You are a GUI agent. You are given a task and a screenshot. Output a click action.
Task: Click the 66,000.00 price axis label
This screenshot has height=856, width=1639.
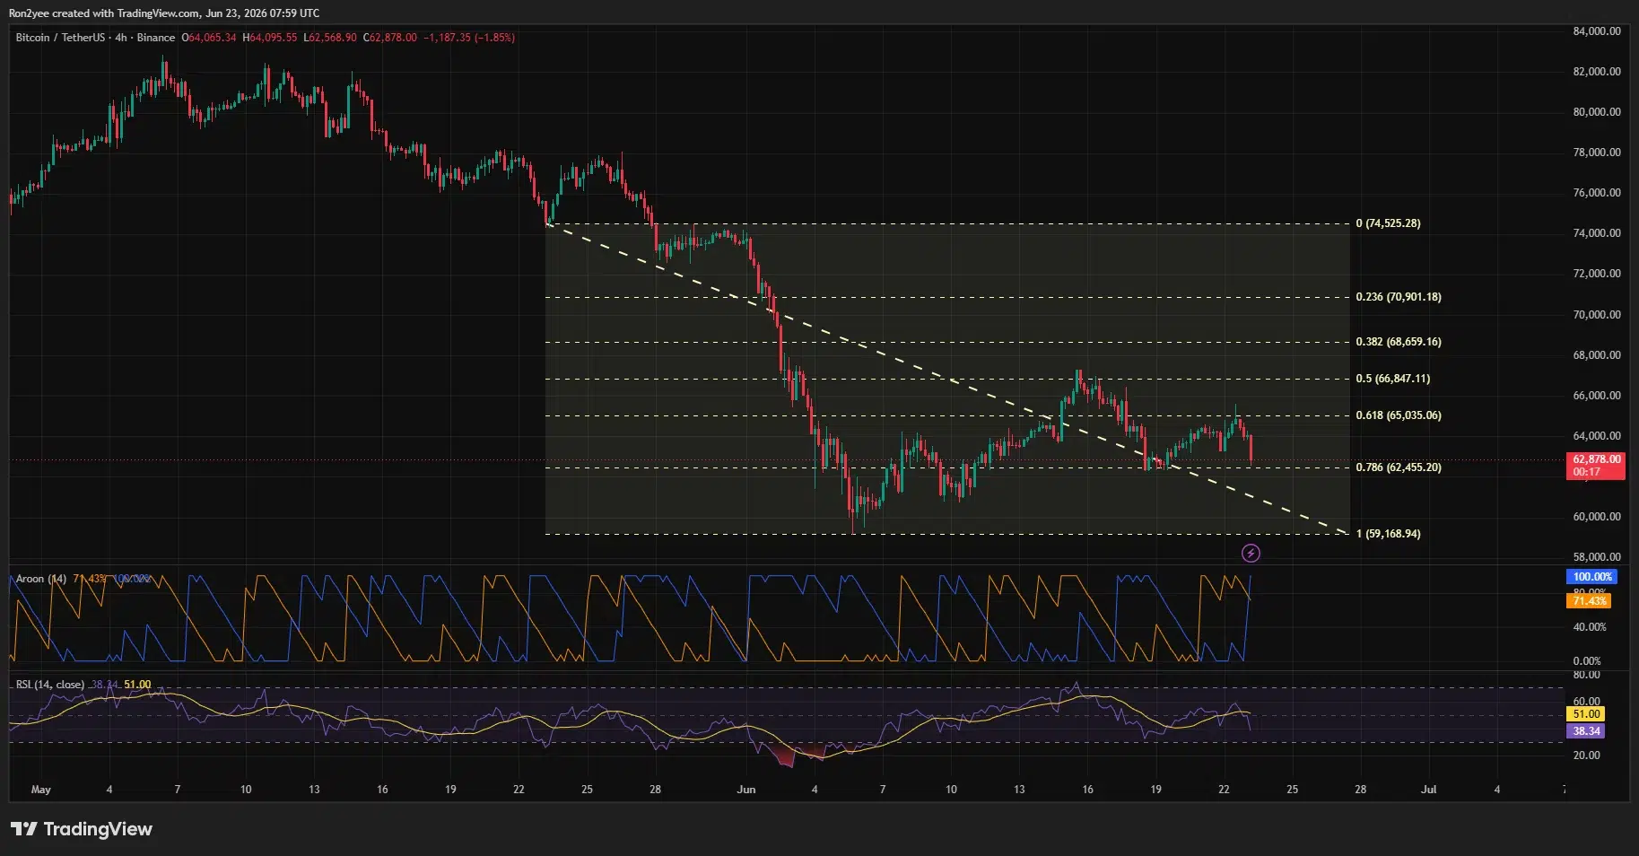coord(1597,396)
